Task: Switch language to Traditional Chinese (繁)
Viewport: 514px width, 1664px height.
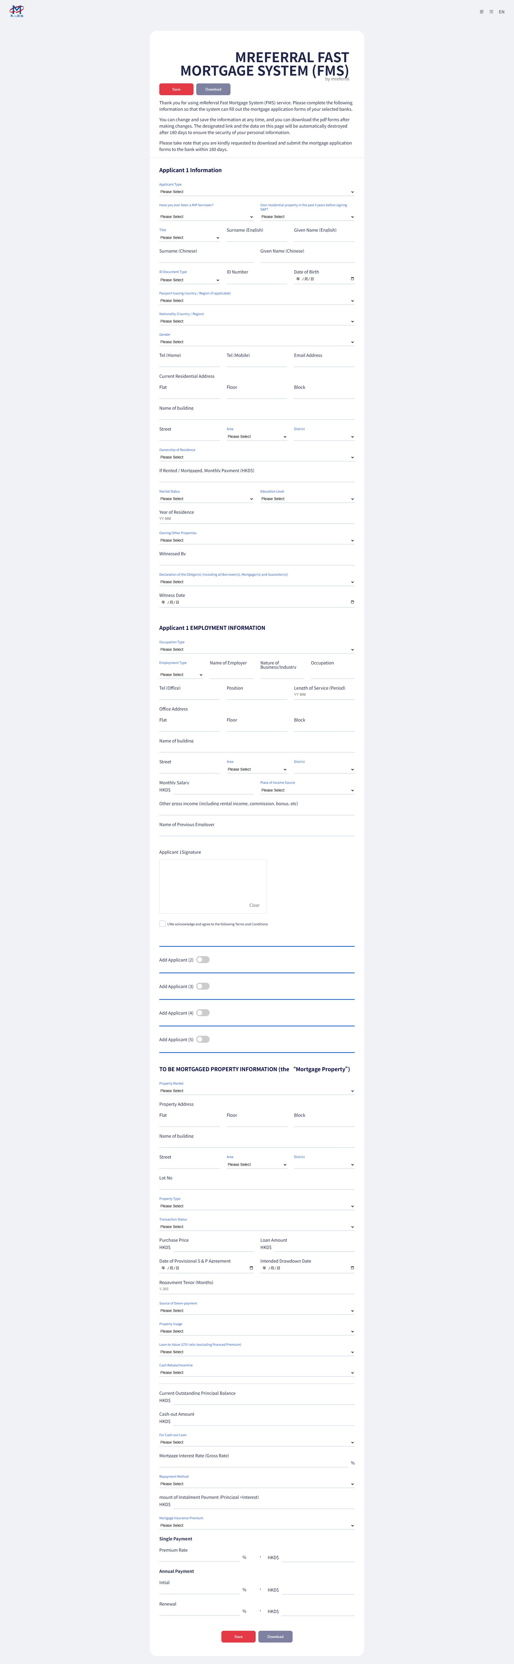Action: click(481, 12)
